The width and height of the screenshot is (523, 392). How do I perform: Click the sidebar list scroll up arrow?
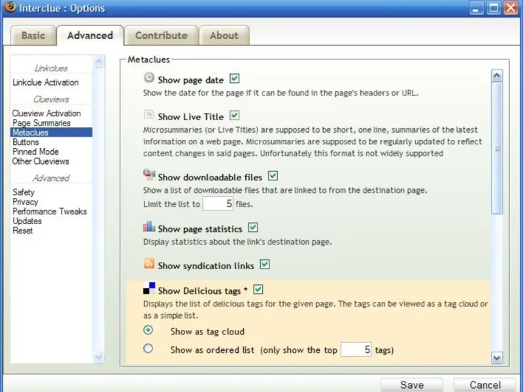[99, 61]
